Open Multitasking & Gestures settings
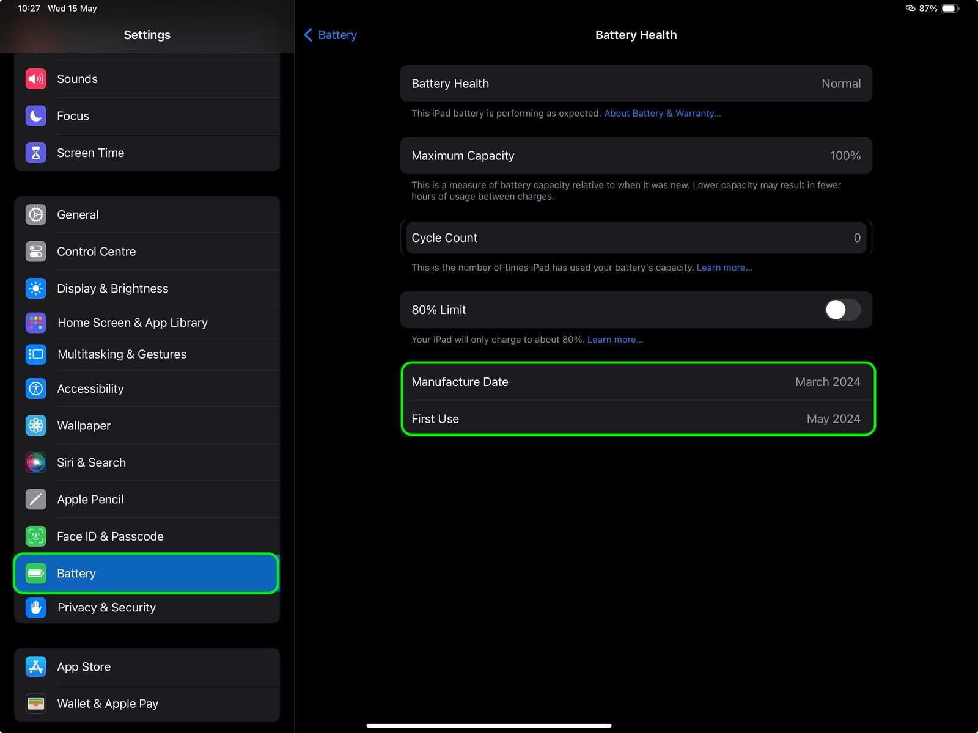This screenshot has height=733, width=978. [x=122, y=354]
